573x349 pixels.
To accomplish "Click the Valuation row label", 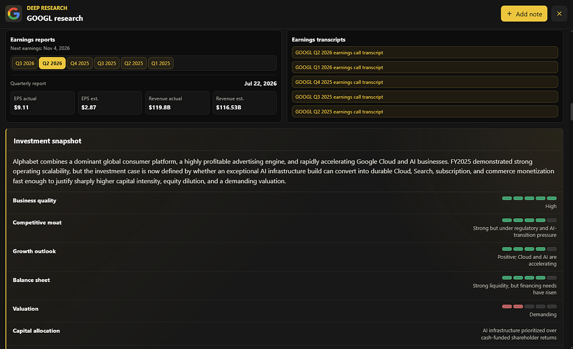I will coord(26,309).
